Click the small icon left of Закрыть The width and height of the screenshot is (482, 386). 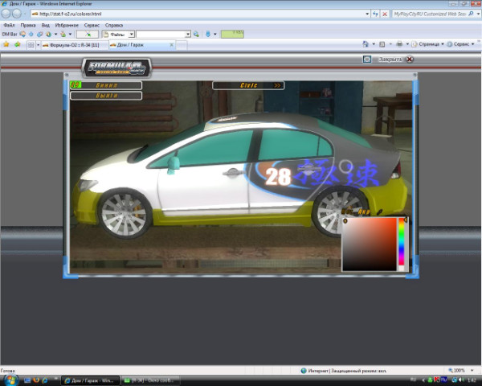click(367, 59)
